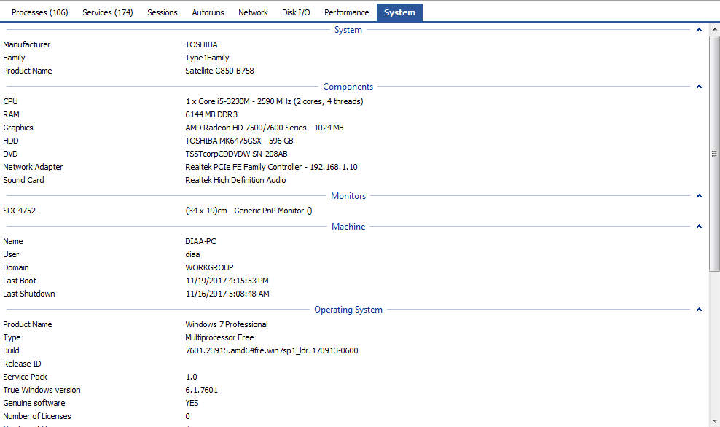
Task: Select the diaa user value
Action: click(x=192, y=254)
